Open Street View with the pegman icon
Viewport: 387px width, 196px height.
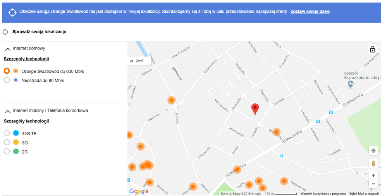click(x=373, y=163)
